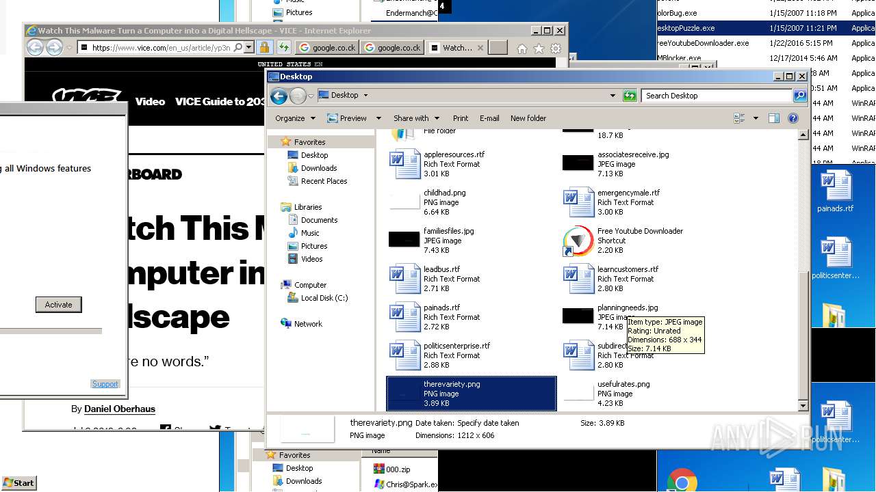Click New folder in explorer toolbar

pos(528,118)
